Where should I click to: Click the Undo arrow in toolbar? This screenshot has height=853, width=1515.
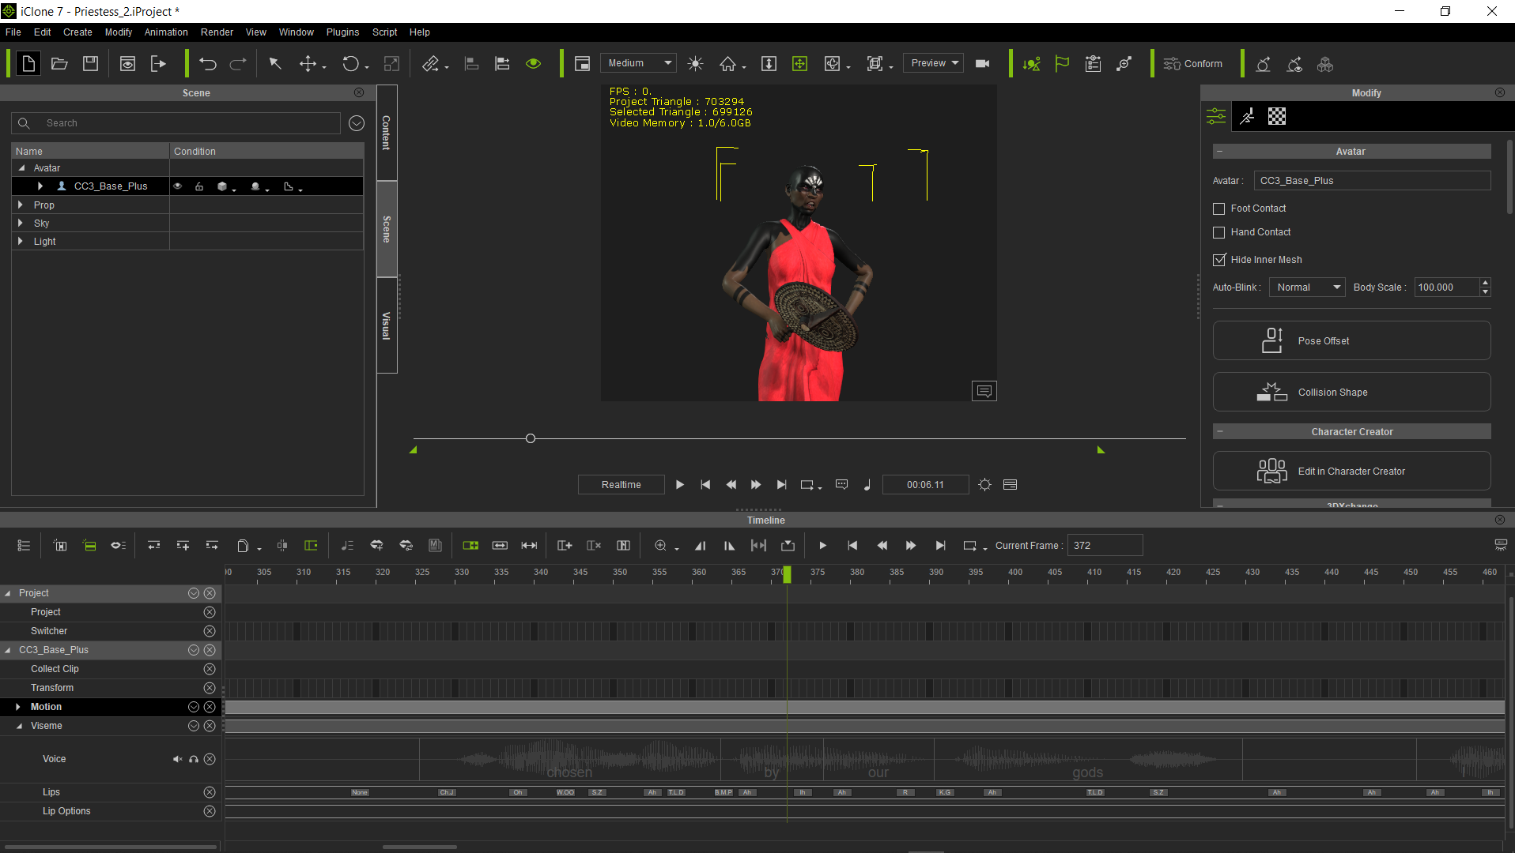click(207, 64)
